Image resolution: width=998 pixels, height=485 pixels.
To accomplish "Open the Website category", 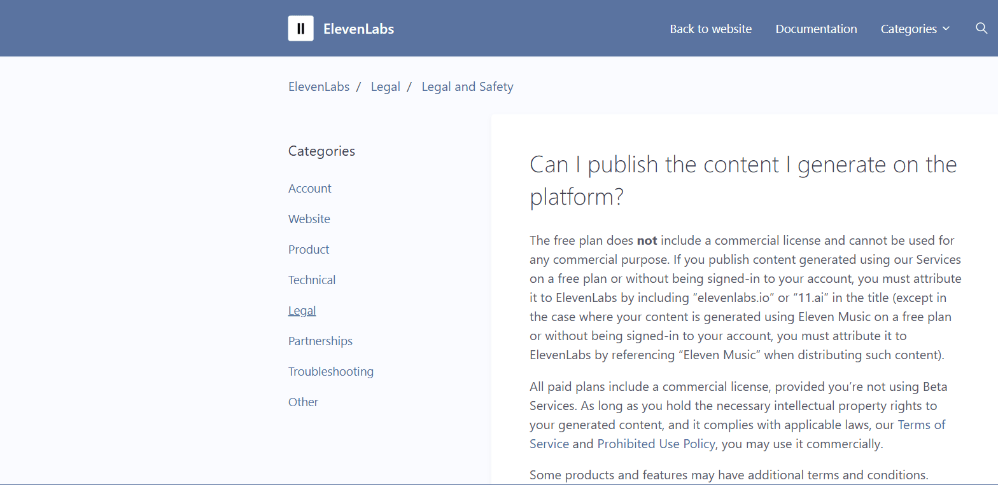I will tap(309, 219).
